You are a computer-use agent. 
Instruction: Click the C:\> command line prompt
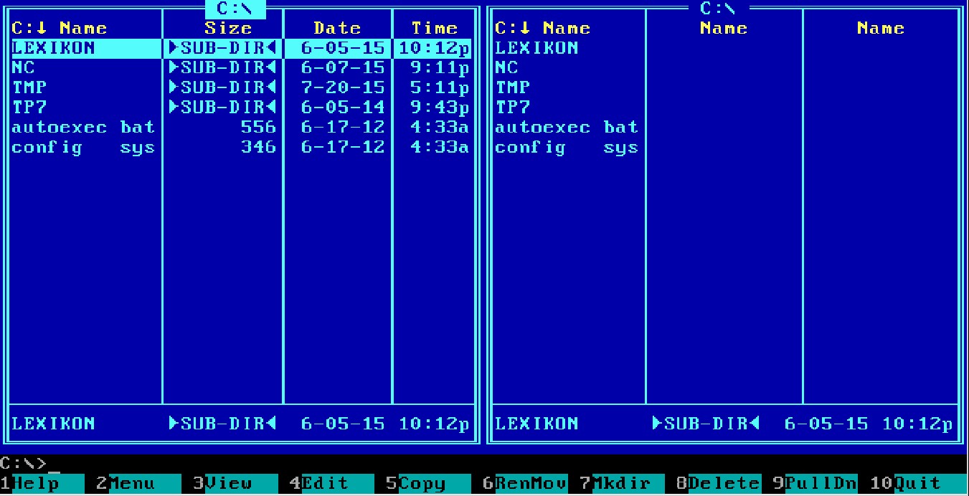click(25, 464)
